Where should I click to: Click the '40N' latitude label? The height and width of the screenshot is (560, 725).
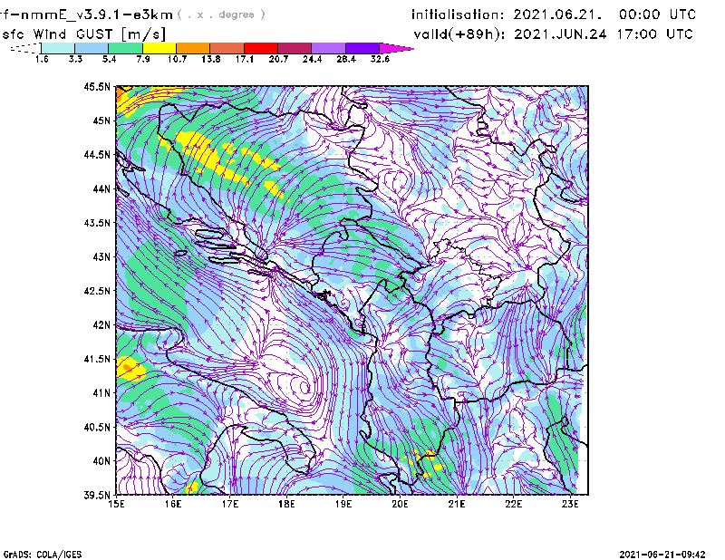click(101, 461)
